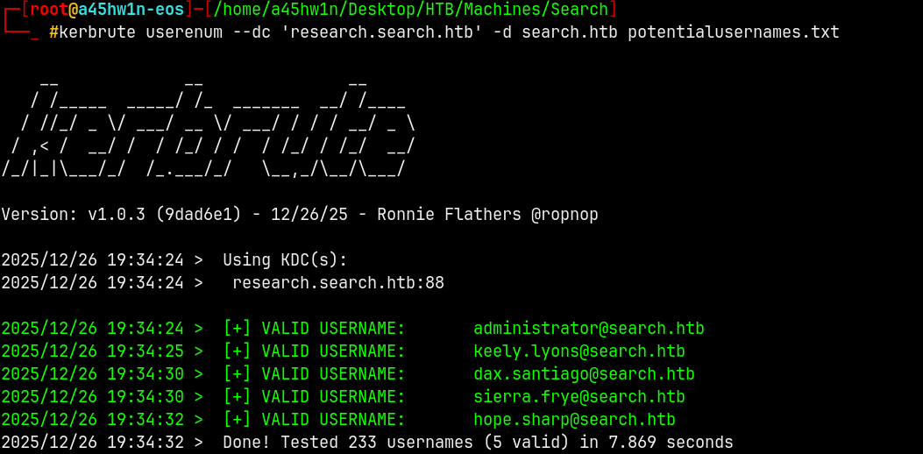The width and height of the screenshot is (923, 454).
Task: Click sierra.frye@search.htb valid username
Action: 579,397
